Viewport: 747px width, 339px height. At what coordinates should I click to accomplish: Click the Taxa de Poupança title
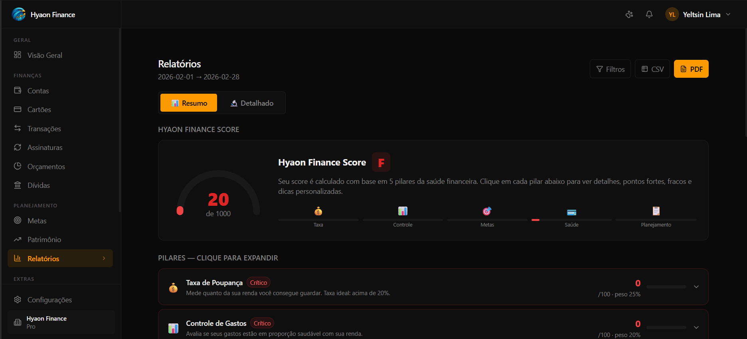pyautogui.click(x=214, y=282)
